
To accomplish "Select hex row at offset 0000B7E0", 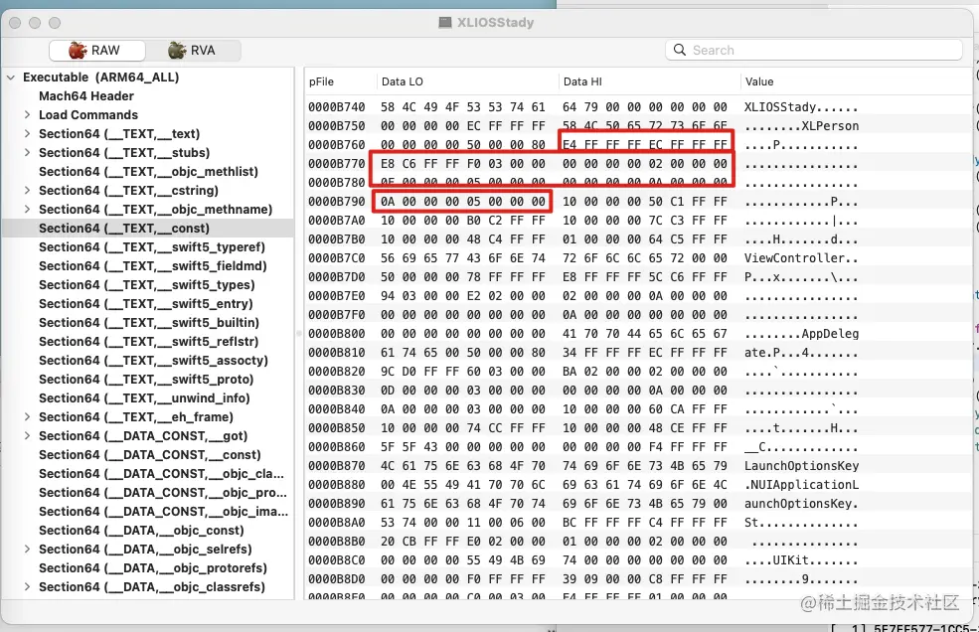I will pos(637,295).
